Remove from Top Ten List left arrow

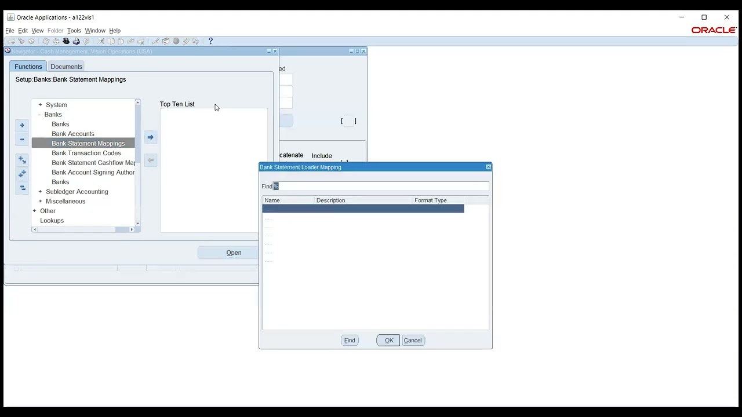(150, 160)
